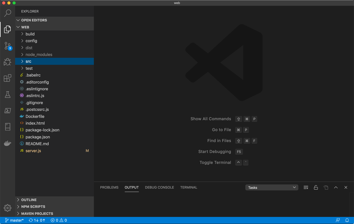Select the OUTPUT tab
The height and width of the screenshot is (224, 354).
[132, 187]
